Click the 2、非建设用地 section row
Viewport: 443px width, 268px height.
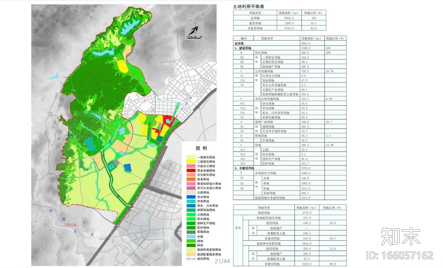point(267,168)
